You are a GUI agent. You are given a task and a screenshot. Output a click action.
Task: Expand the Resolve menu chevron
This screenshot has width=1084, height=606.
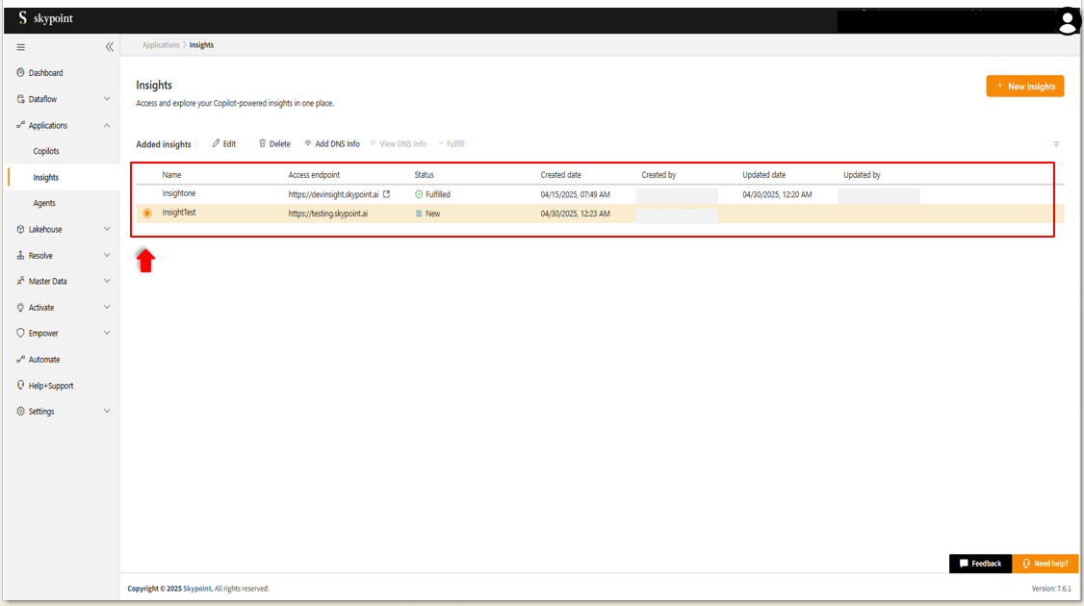(107, 255)
